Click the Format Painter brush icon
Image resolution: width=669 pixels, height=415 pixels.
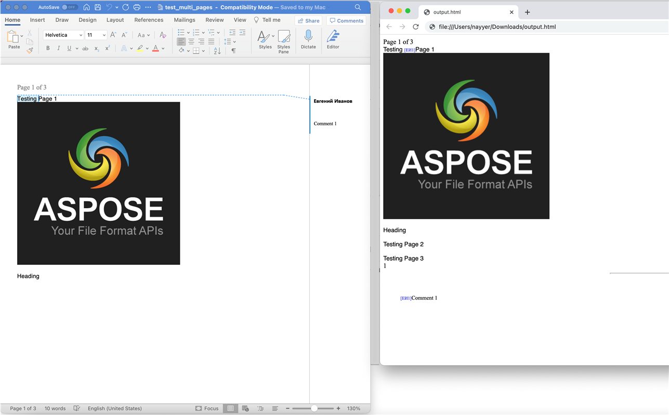pos(30,50)
